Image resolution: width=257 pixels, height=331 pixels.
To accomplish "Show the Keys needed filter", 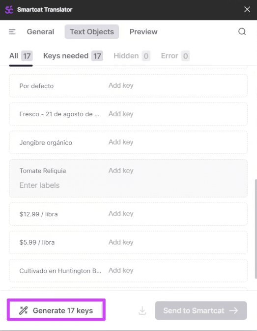I will tap(73, 56).
